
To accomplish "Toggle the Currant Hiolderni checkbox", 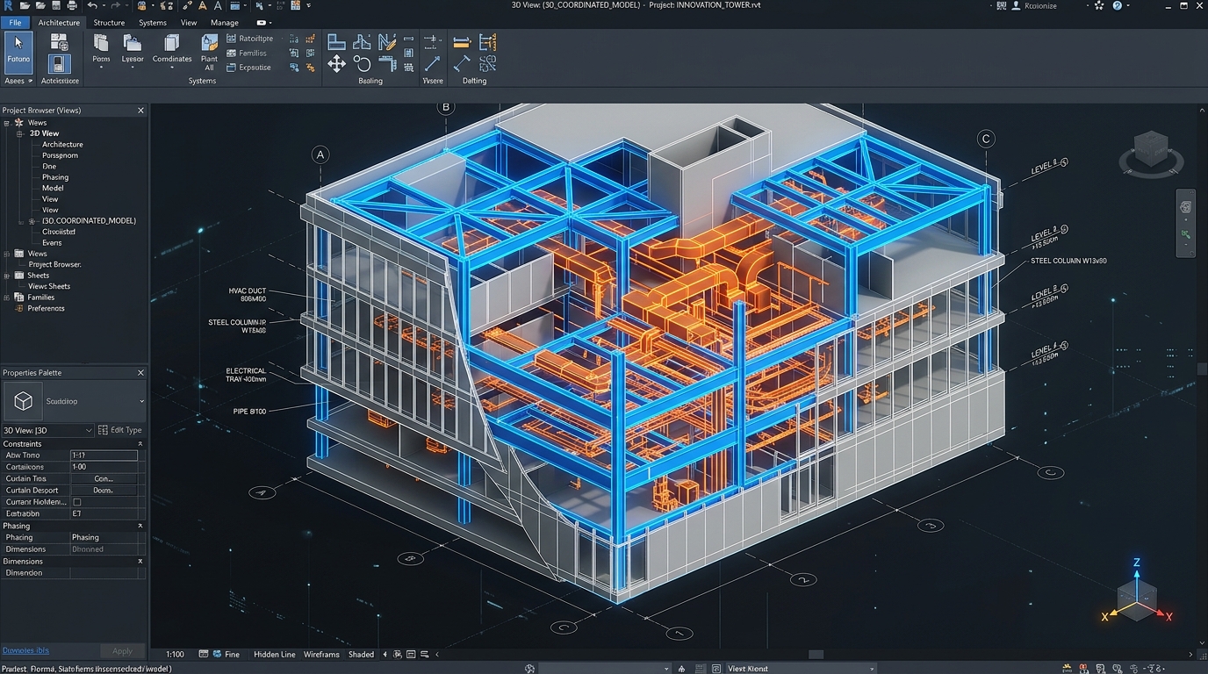I will [x=76, y=502].
